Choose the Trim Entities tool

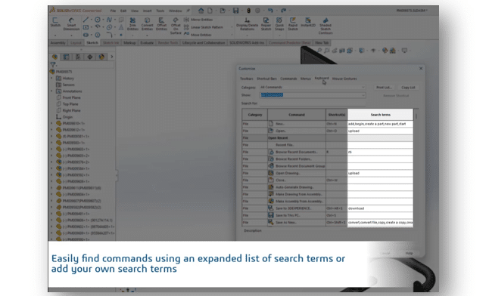tap(132, 24)
